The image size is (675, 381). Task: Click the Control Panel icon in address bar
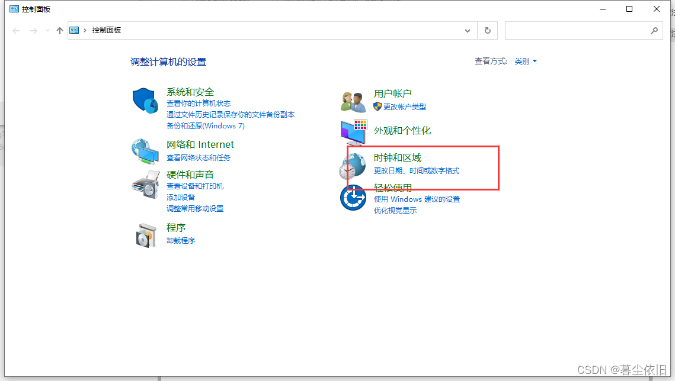(x=74, y=31)
